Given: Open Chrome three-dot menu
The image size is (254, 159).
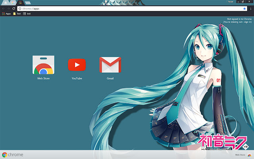Looking at the screenshot, I should [250, 9].
